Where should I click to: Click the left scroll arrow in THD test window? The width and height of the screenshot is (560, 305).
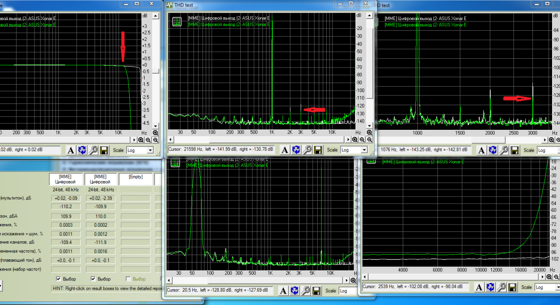171,140
